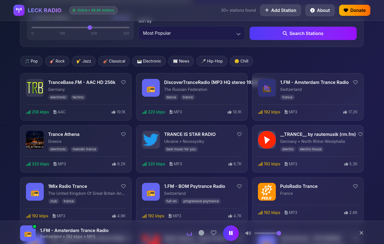The image size is (384, 244).
Task: Click the Online 49.4K stations status badge
Action: click(x=93, y=10)
